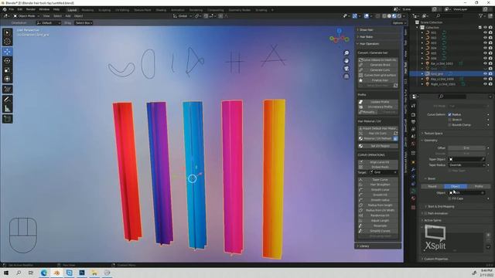Activate the Scale tool
This screenshot has width=495, height=278.
coord(7,70)
